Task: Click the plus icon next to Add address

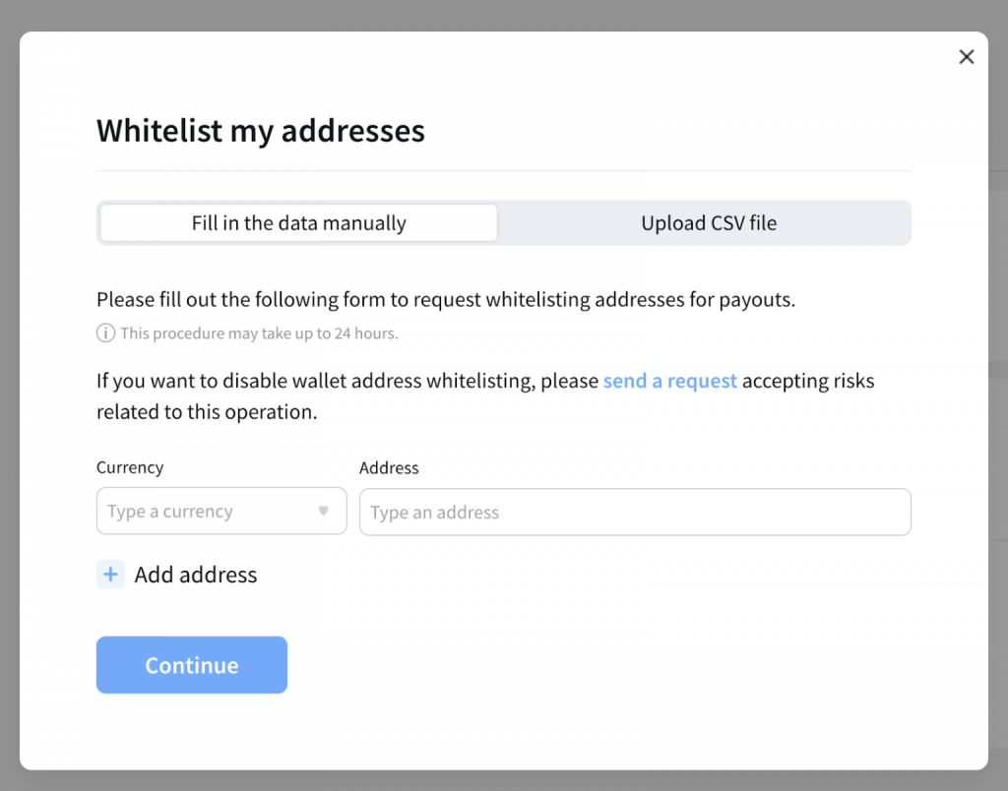Action: (110, 575)
